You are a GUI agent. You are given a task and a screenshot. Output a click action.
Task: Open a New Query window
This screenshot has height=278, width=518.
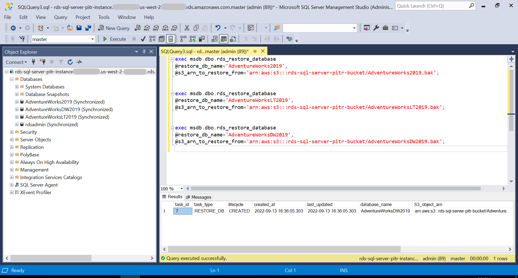[114, 28]
